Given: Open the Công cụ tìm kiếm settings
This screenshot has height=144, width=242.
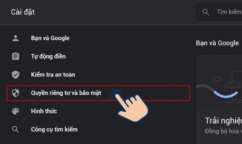Looking at the screenshot, I should [54, 129].
